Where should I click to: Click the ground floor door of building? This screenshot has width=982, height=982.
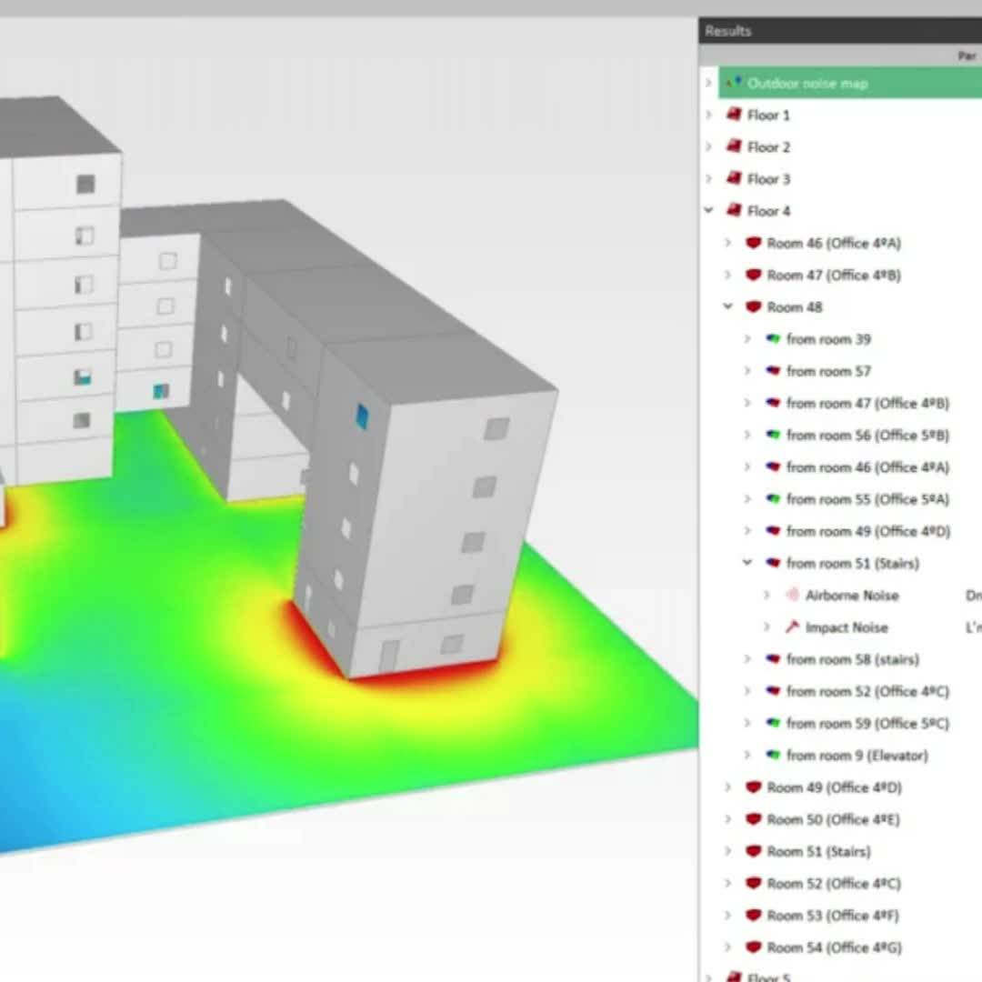389,656
